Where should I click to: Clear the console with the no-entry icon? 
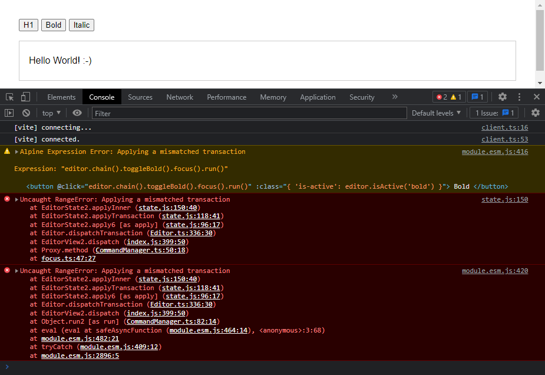point(25,113)
